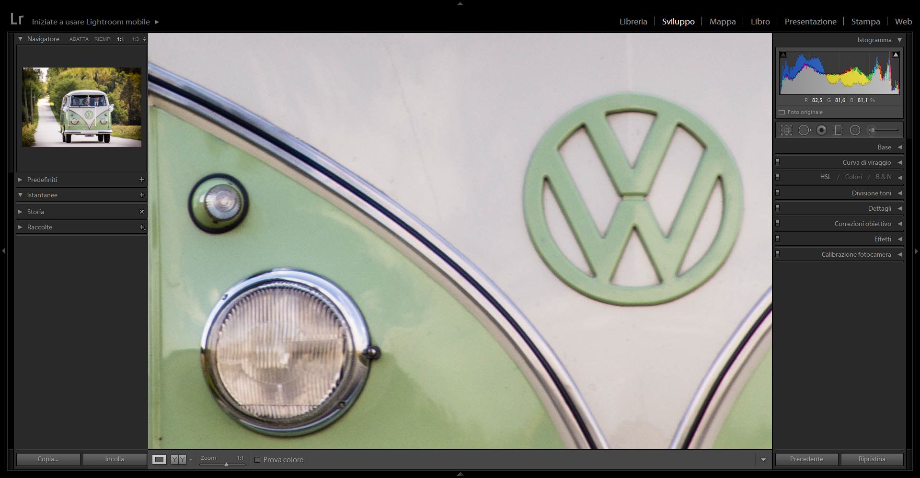Viewport: 920px width, 478px height.
Task: Open the Mappa module
Action: click(x=723, y=22)
